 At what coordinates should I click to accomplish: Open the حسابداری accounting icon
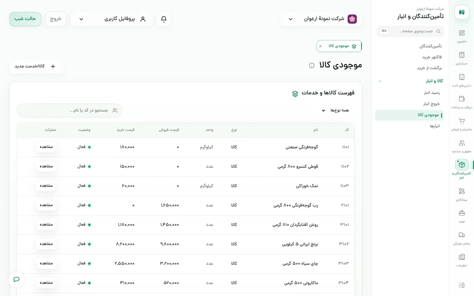(x=461, y=55)
